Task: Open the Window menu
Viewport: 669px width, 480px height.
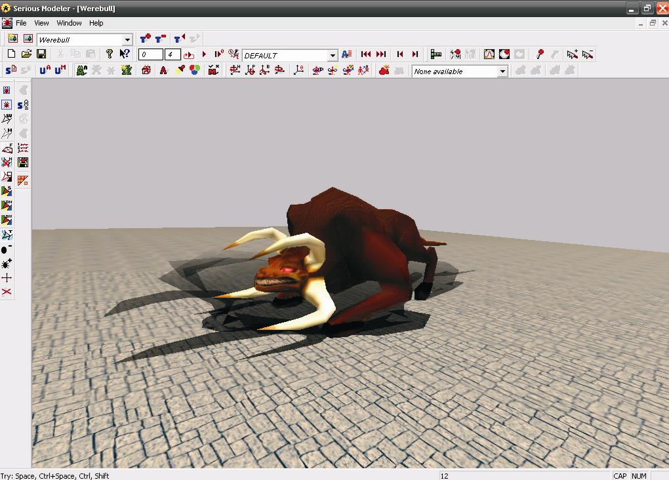Action: [x=69, y=23]
